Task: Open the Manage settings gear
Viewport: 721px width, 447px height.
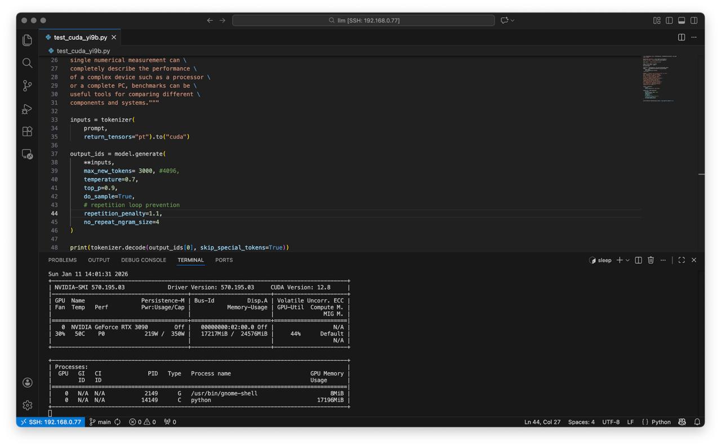Action: tap(27, 405)
